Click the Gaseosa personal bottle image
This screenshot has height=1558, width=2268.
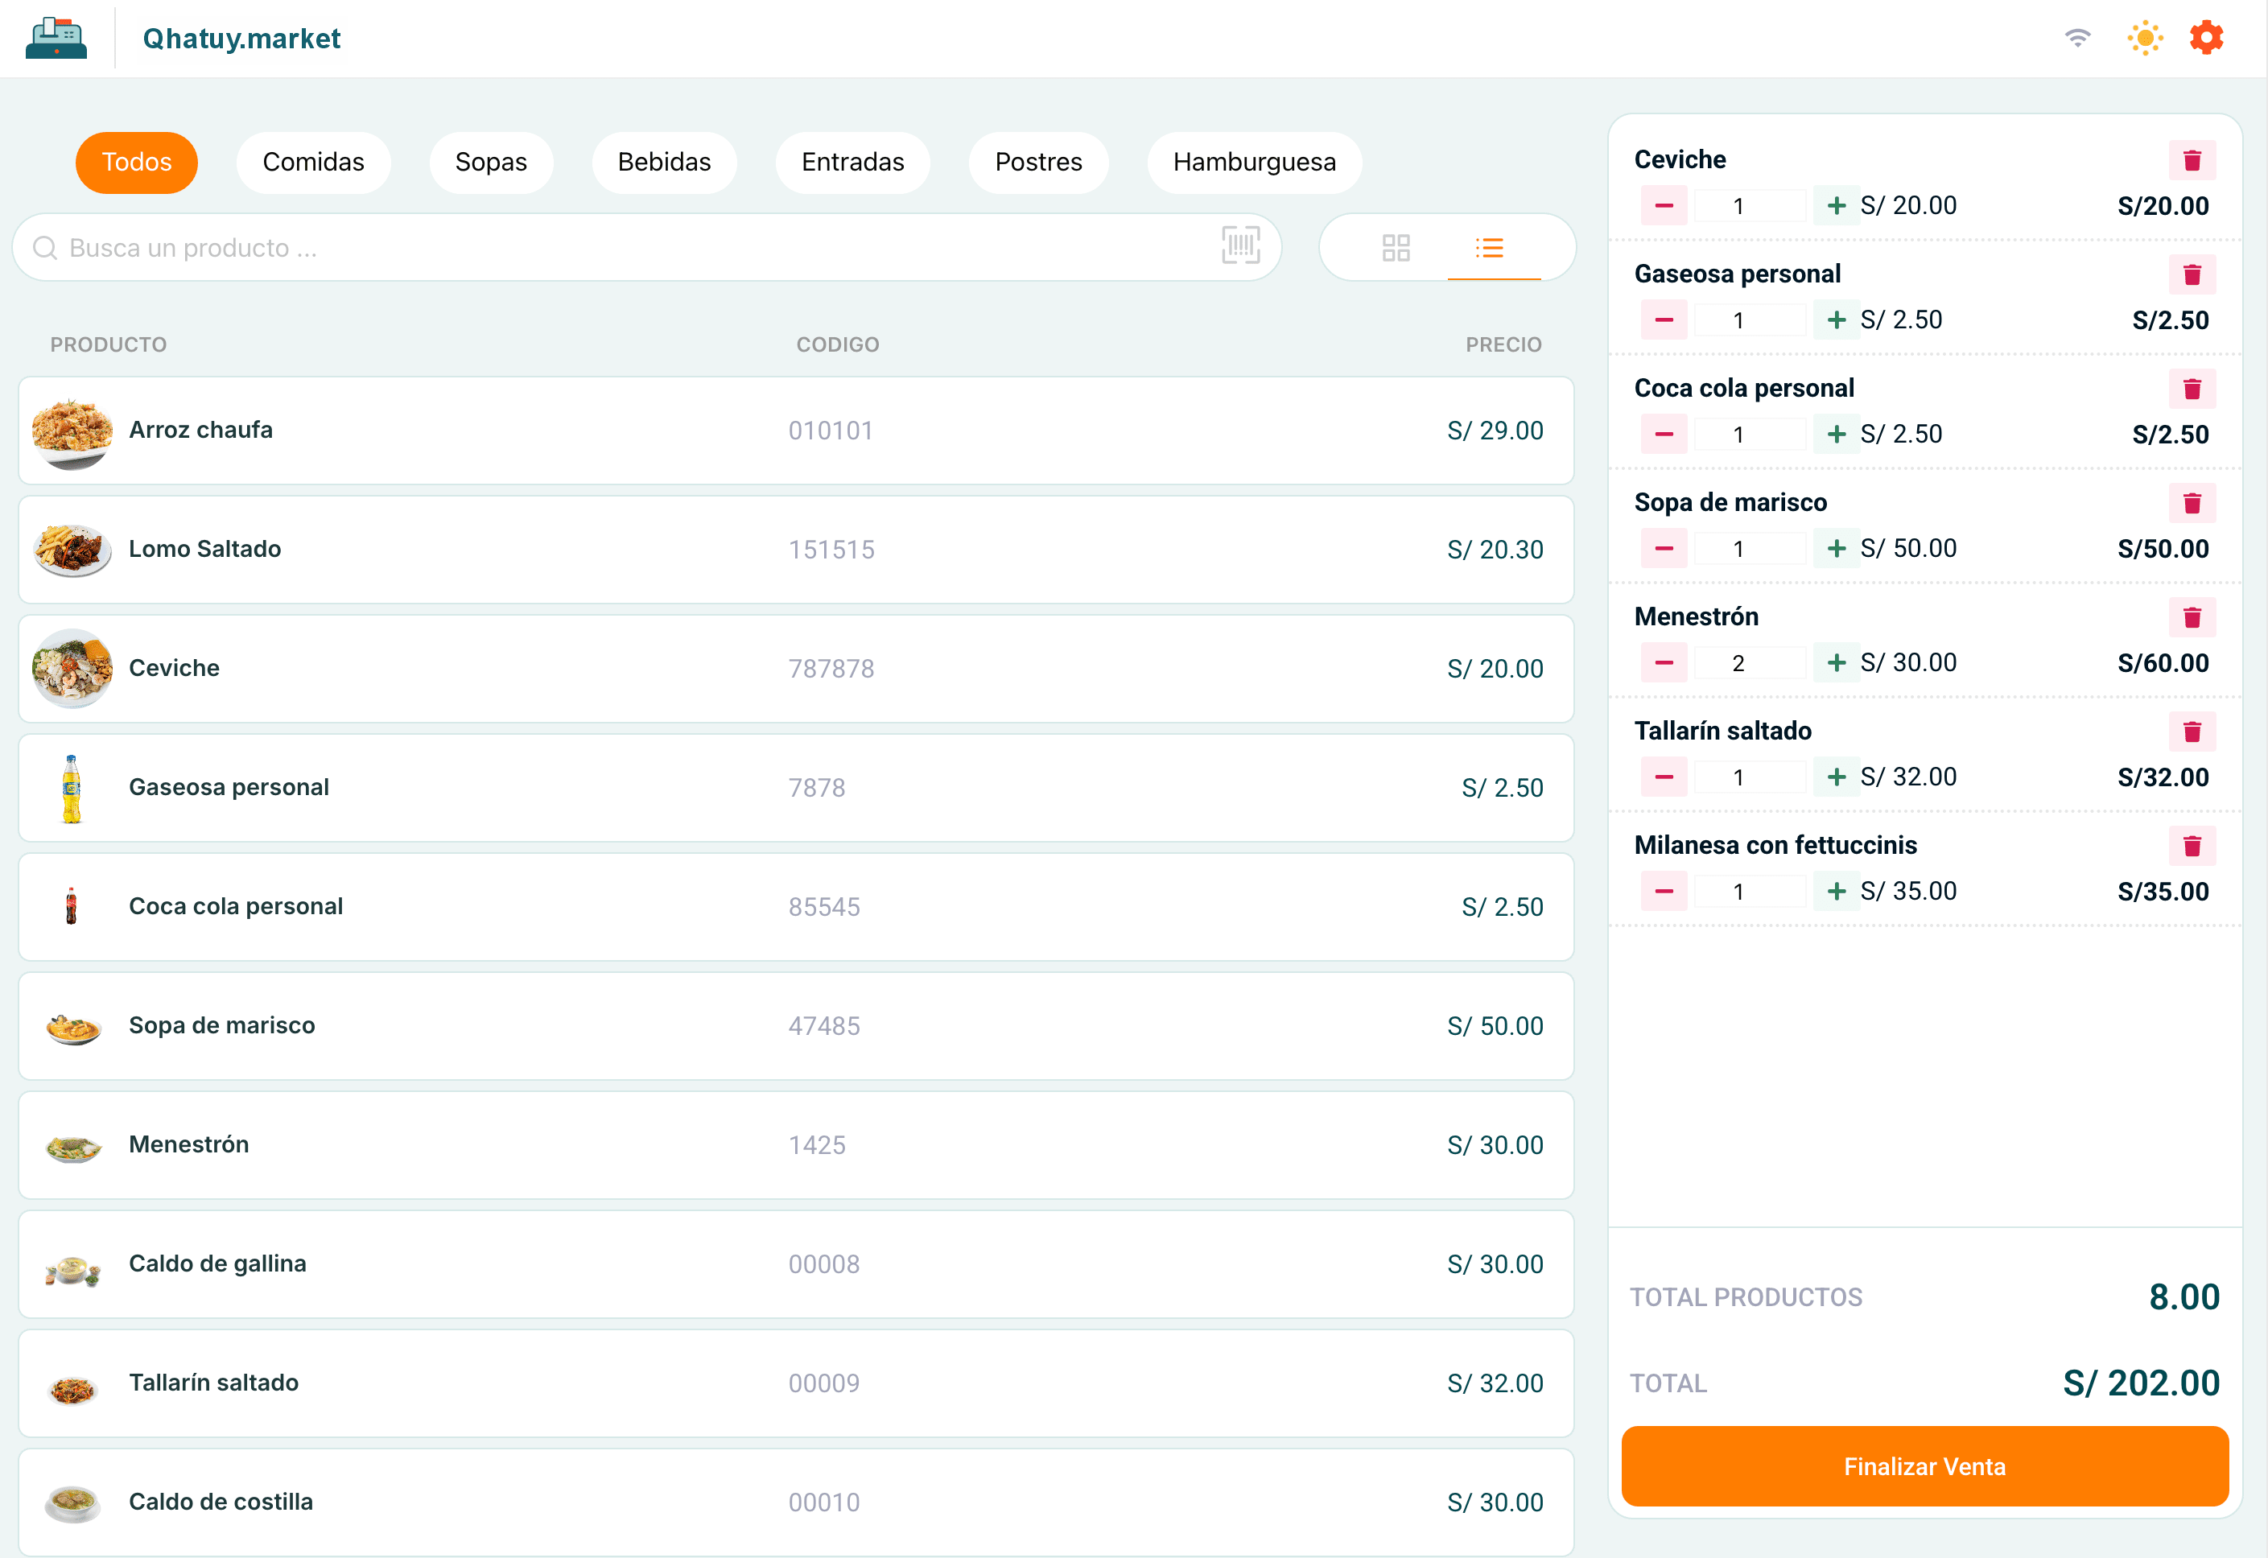(72, 788)
